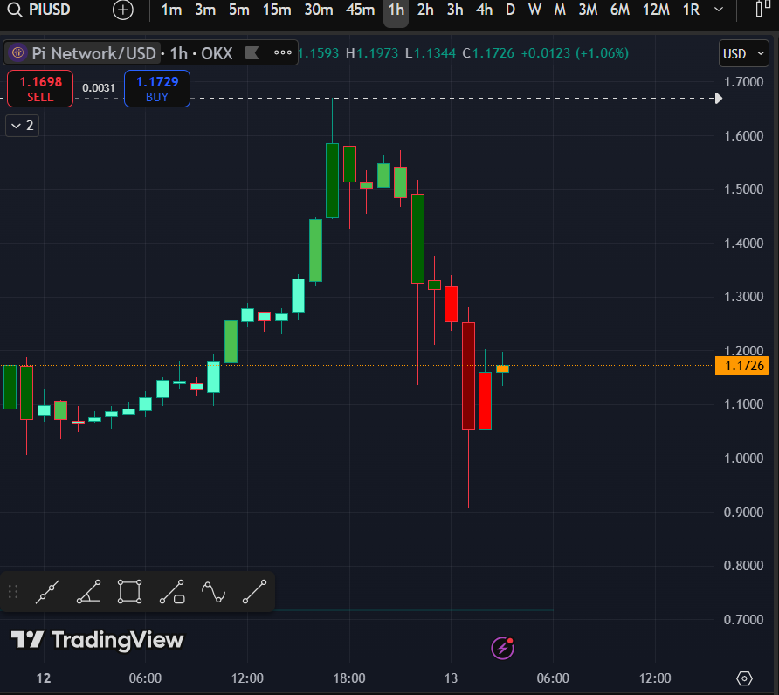Click the purple lightning flash icon

(502, 649)
